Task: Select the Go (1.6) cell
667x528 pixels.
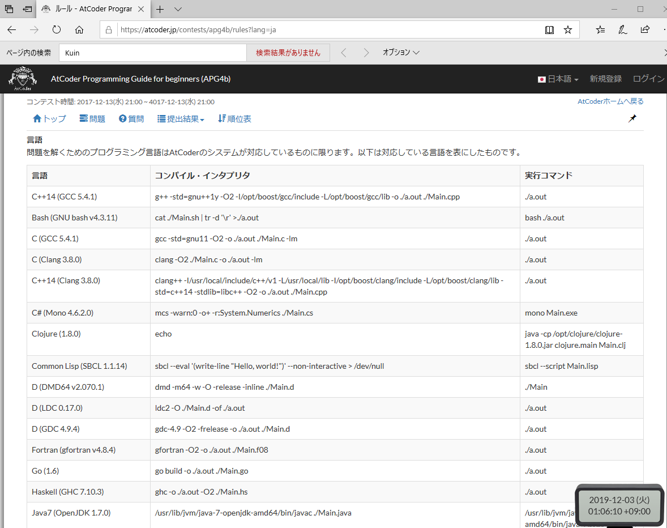Action: [88, 471]
